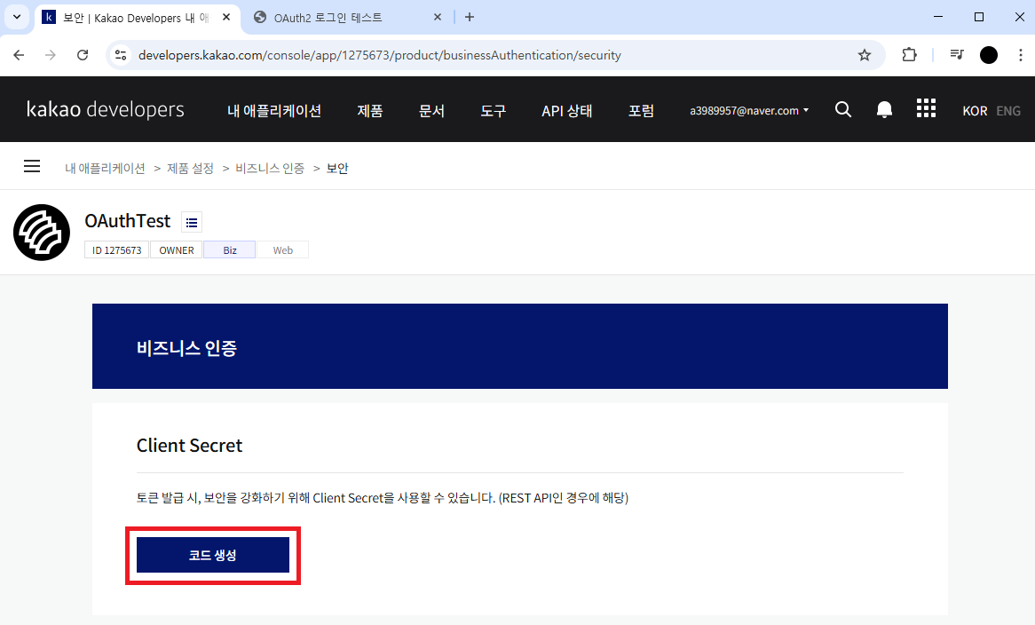Open the Chrome profile avatar
Viewport: 1035px width, 625px height.
989,55
